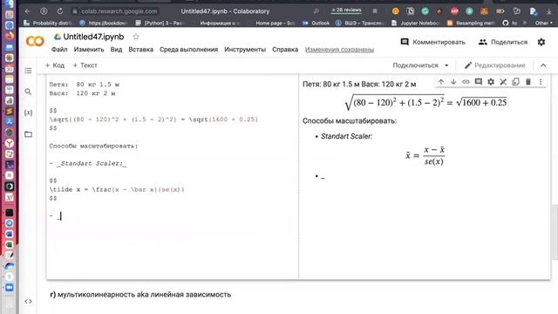The width and height of the screenshot is (558, 314).
Task: Go back in the browser
Action: coord(28,11)
